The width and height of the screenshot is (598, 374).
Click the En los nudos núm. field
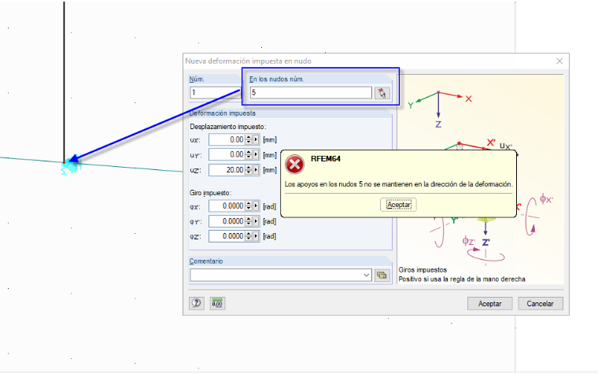pos(311,93)
